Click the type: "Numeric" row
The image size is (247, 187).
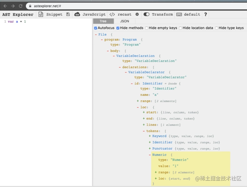(173, 160)
